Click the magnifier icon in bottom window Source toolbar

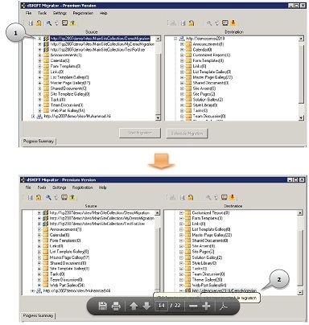tap(48, 198)
